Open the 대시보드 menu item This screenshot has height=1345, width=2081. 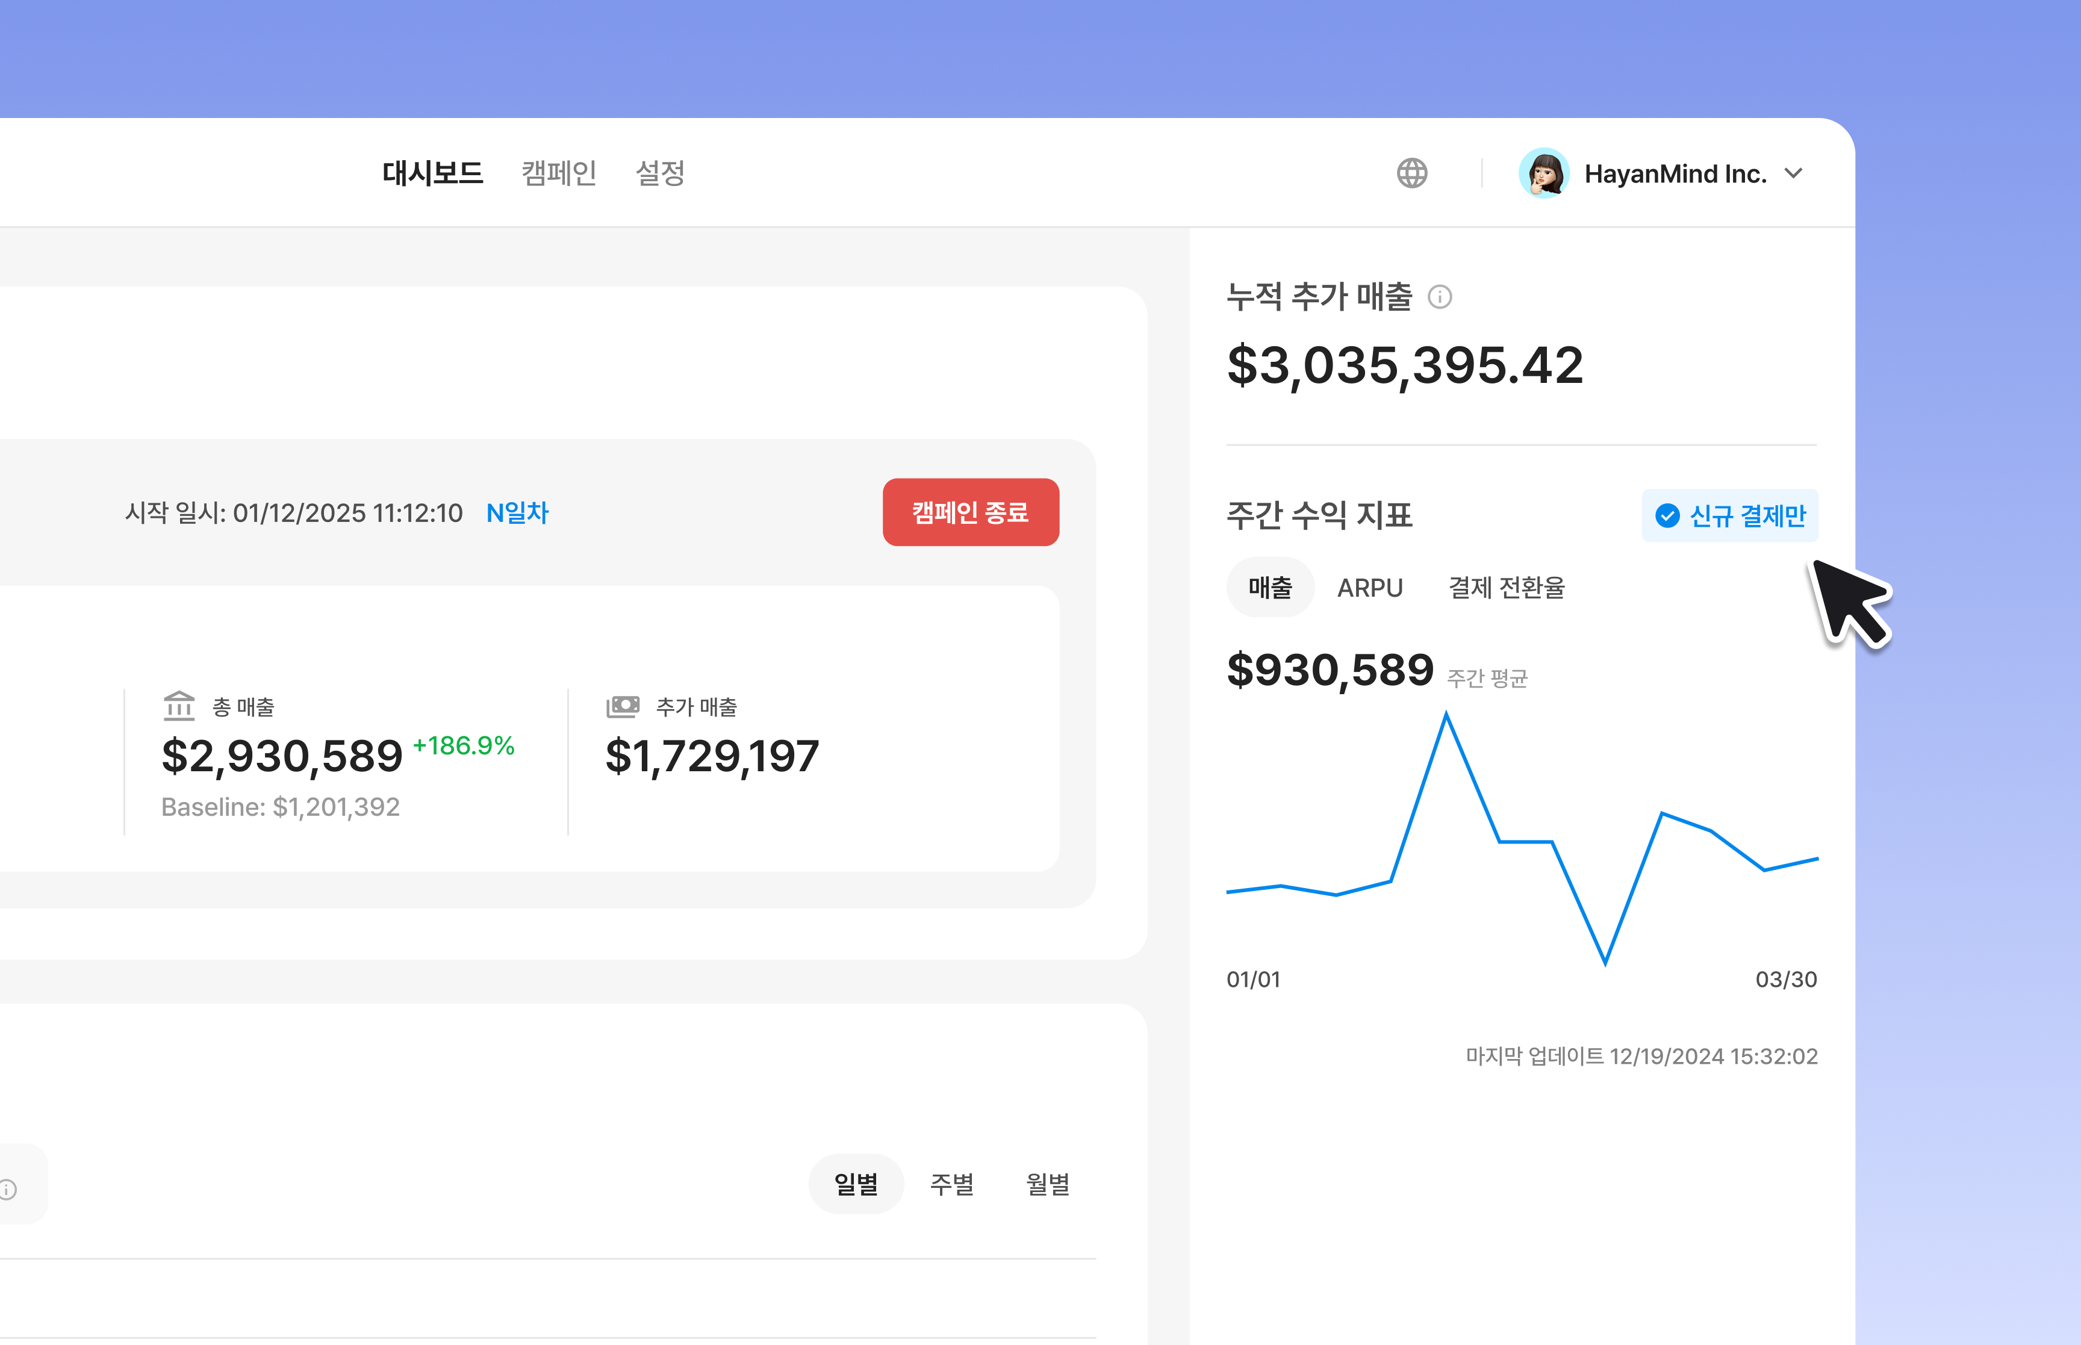point(432,173)
